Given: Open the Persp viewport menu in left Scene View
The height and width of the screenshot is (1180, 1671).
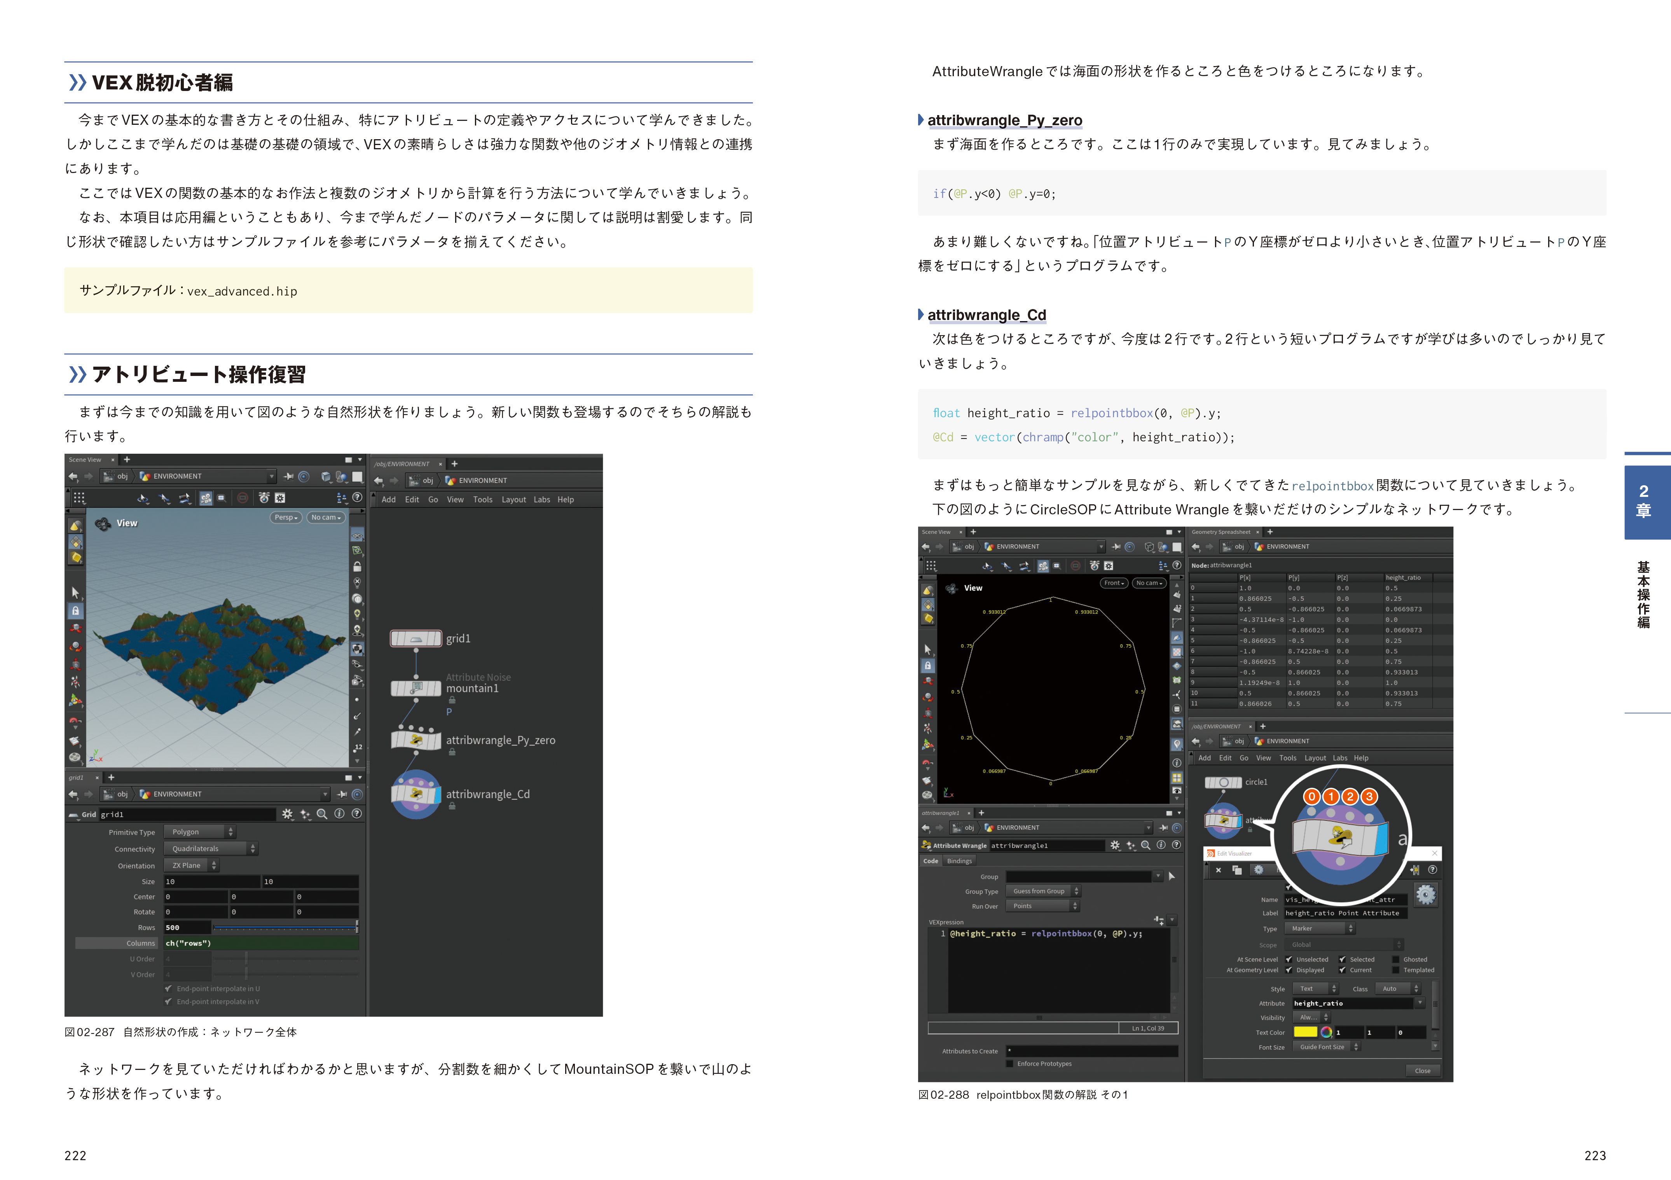Looking at the screenshot, I should pos(285,517).
